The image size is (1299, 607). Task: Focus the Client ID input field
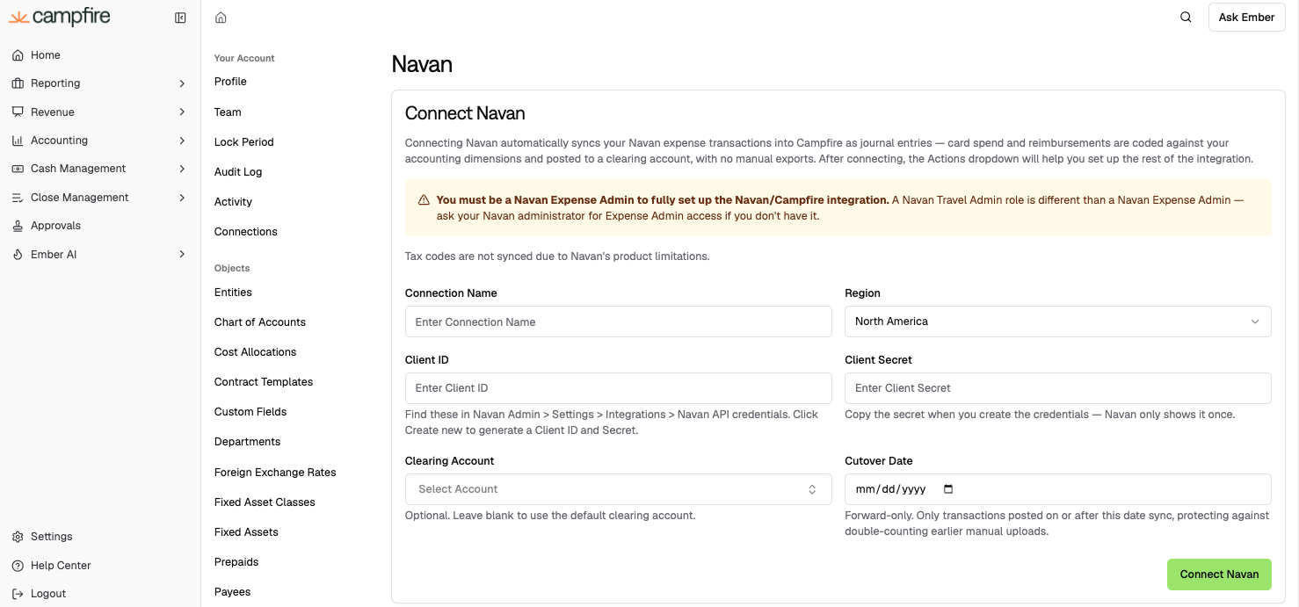(x=618, y=388)
